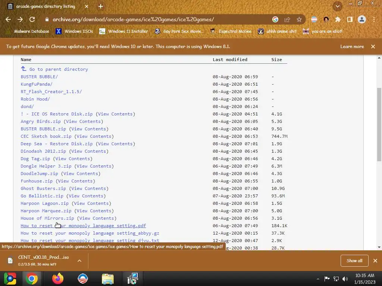The height and width of the screenshot is (286, 382).
Task: Download Ghost Busters.zip
Action: 43,188
